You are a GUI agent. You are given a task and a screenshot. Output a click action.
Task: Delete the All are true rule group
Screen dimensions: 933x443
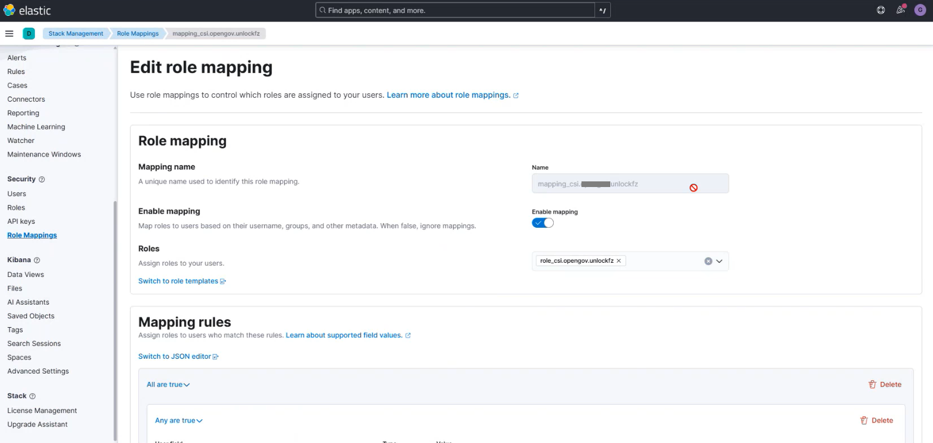[885, 384]
